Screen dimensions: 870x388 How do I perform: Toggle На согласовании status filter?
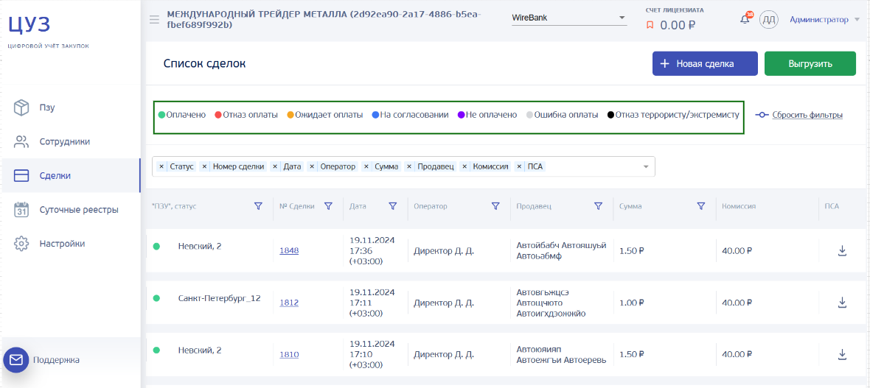[410, 116]
